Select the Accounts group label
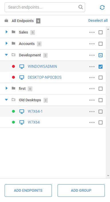Screen dimensions: 110x202 [x=27, y=44]
